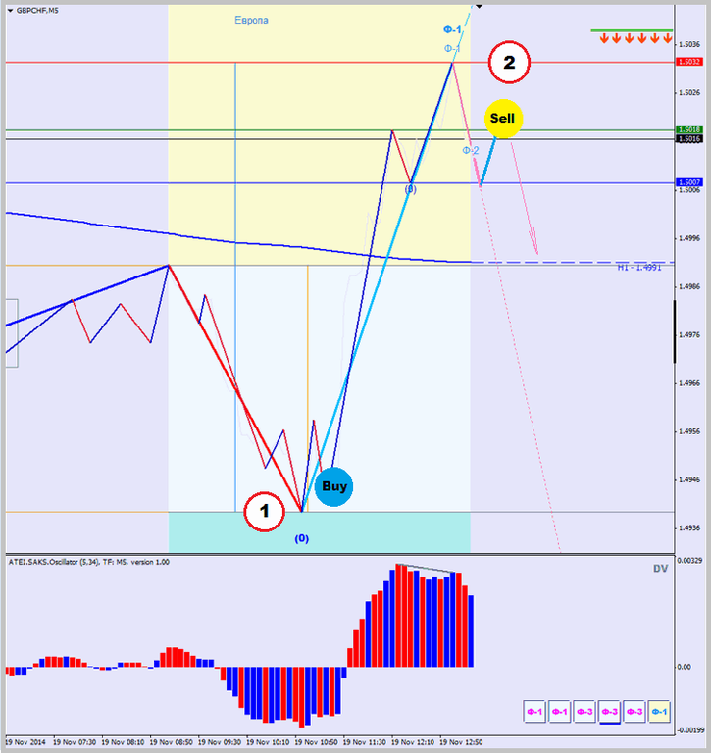
Task: Click the 1.5036 price axis value
Action: coord(688,45)
